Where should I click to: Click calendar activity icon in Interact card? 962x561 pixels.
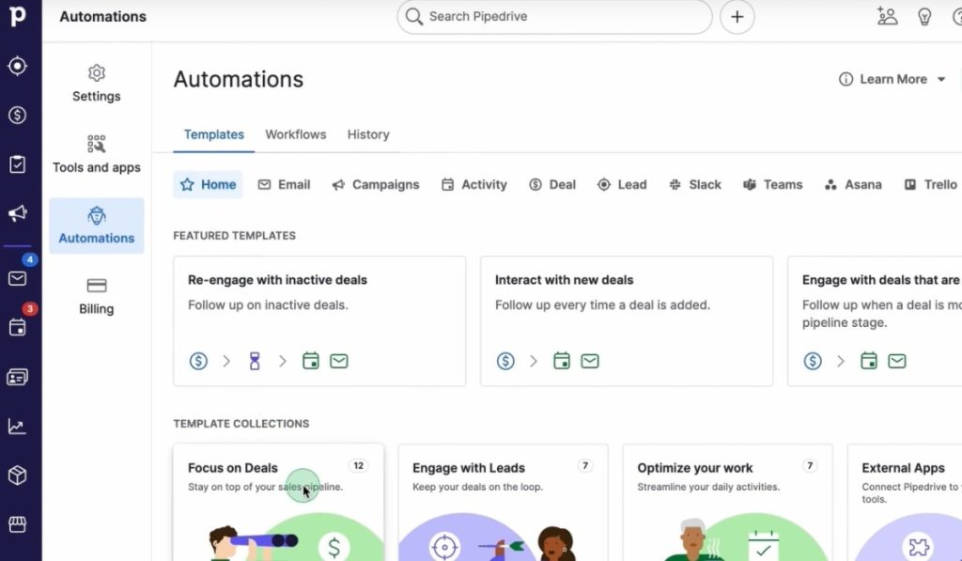pyautogui.click(x=562, y=361)
